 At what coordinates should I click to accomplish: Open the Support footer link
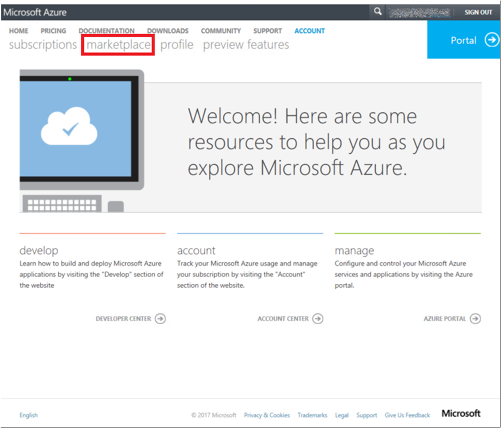tap(367, 415)
